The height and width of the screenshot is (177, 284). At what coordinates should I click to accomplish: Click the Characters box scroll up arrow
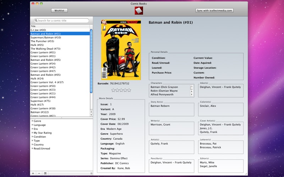pyautogui.click(x=191, y=92)
